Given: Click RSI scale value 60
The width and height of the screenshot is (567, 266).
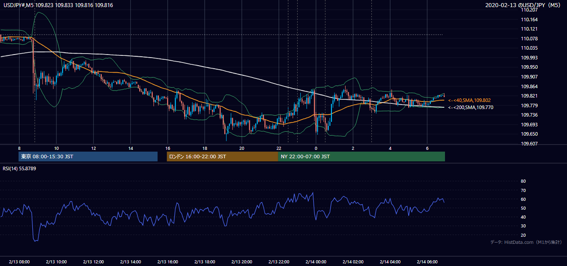Looking at the screenshot, I should click(x=523, y=199).
